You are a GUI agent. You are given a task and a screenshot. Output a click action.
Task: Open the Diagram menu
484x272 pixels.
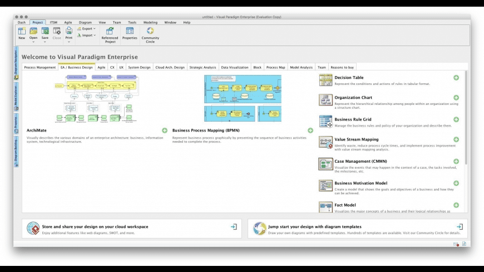[85, 23]
